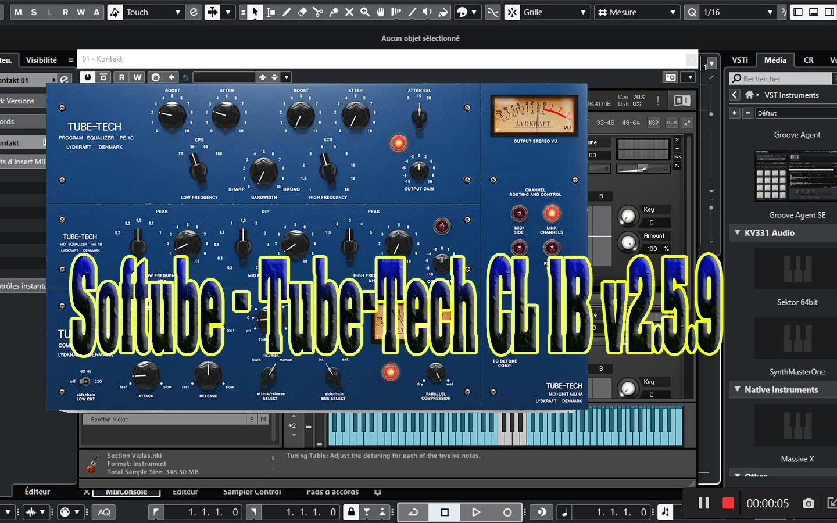Open the Pads d'accords tab
Screen dimensions: 837x523
(332, 492)
